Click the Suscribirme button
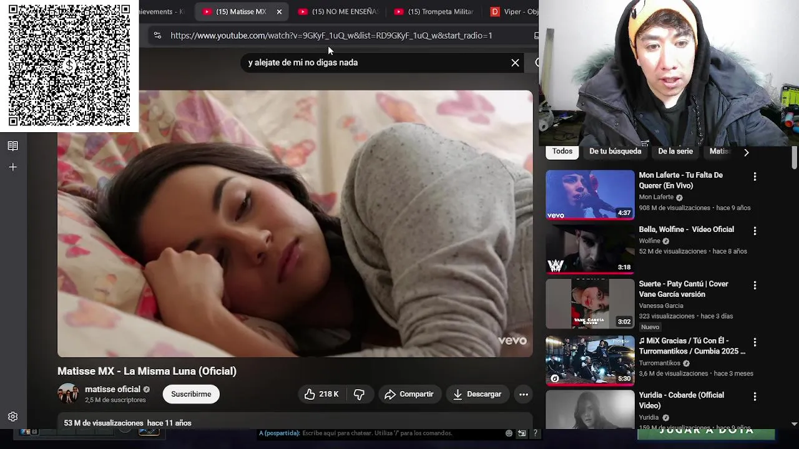This screenshot has width=799, height=449. coord(191,394)
